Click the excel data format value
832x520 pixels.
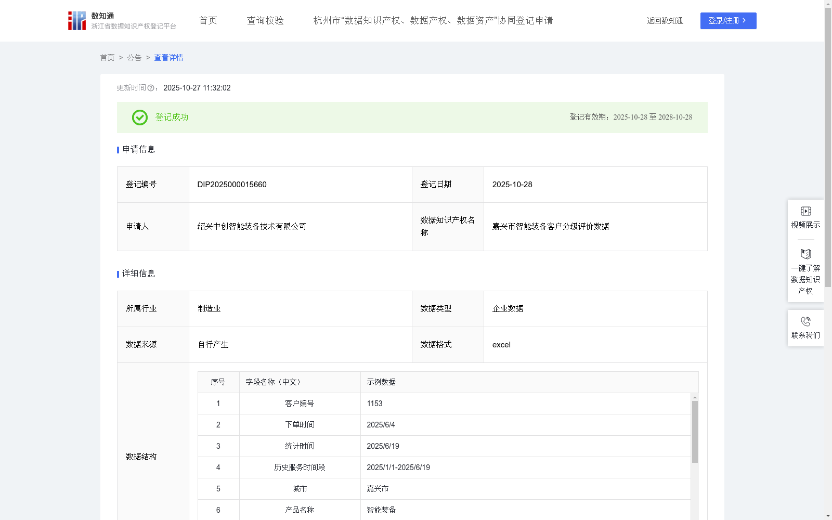pos(501,345)
